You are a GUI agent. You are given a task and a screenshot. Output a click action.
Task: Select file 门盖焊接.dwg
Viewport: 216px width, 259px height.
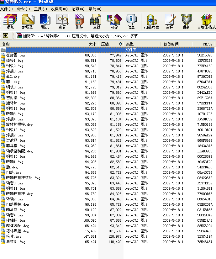pyautogui.click(x=18, y=204)
